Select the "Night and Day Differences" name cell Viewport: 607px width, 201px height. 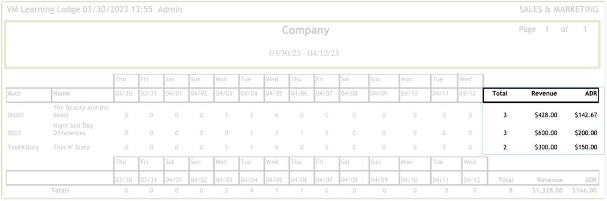(72, 129)
